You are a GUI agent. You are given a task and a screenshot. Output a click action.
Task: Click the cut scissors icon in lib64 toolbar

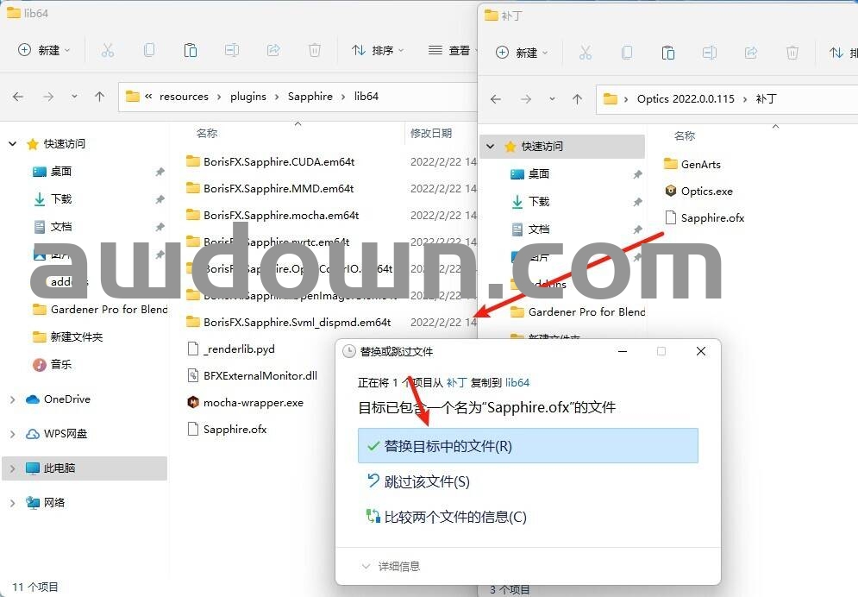pyautogui.click(x=108, y=50)
